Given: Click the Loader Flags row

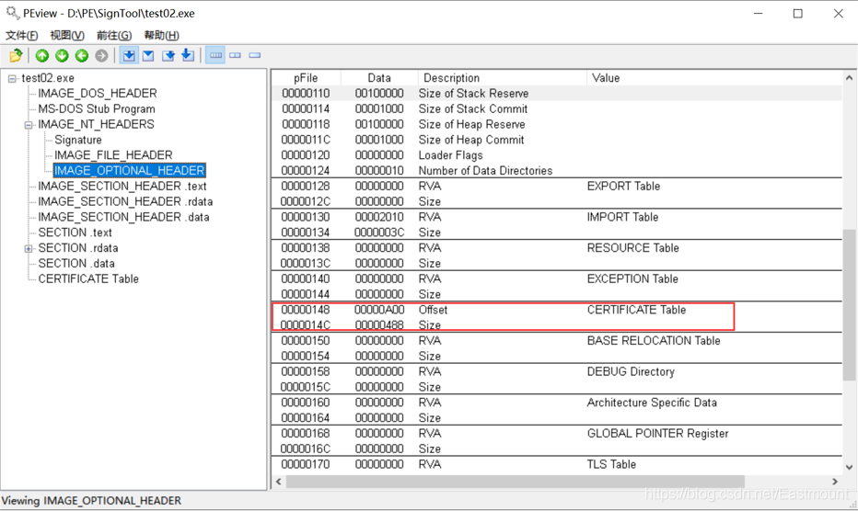Looking at the screenshot, I should click(556, 155).
